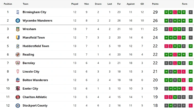Viewport: 194px width, 109px height.
Task: Click the Reading club badge icon
Action: 18,55
